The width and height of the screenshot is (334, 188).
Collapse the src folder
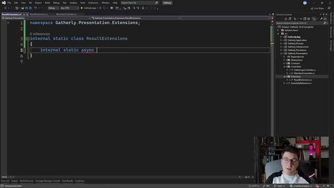tap(278, 33)
